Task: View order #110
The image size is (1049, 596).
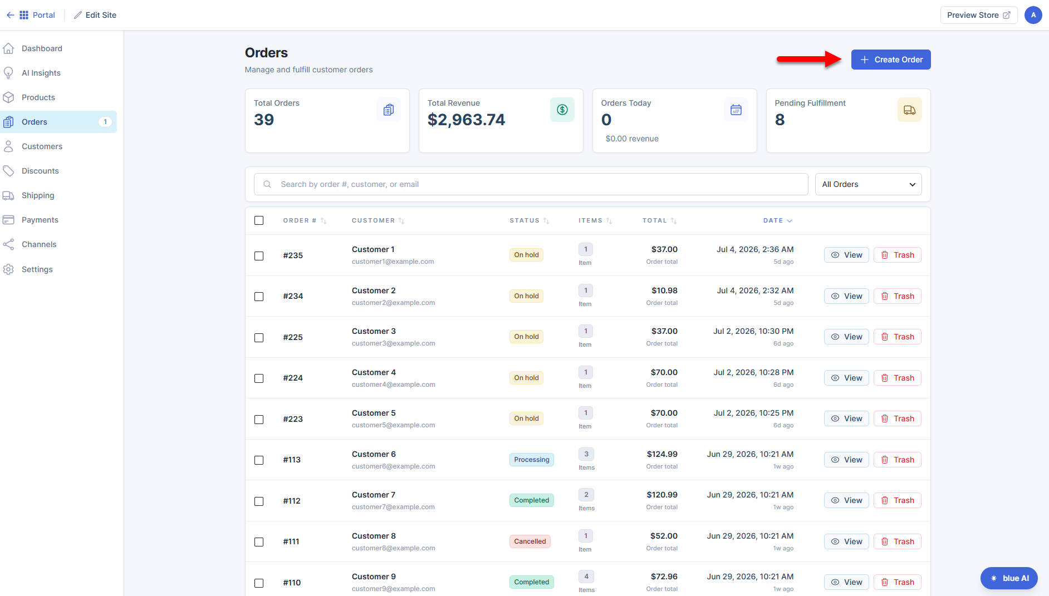Action: coord(846,582)
